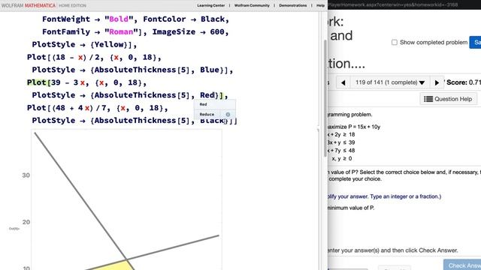
Task: Click the constraint '+ 2y ≥ 18'
Action: (341, 135)
